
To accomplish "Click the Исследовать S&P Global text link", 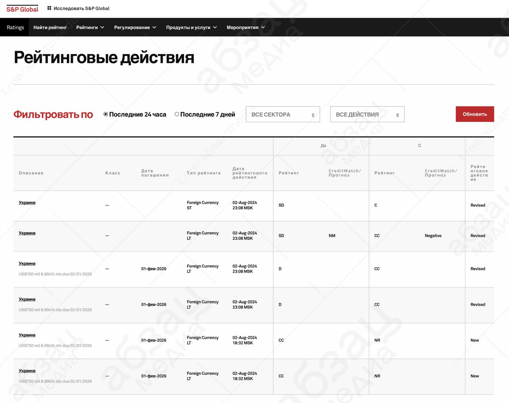I will pos(82,8).
